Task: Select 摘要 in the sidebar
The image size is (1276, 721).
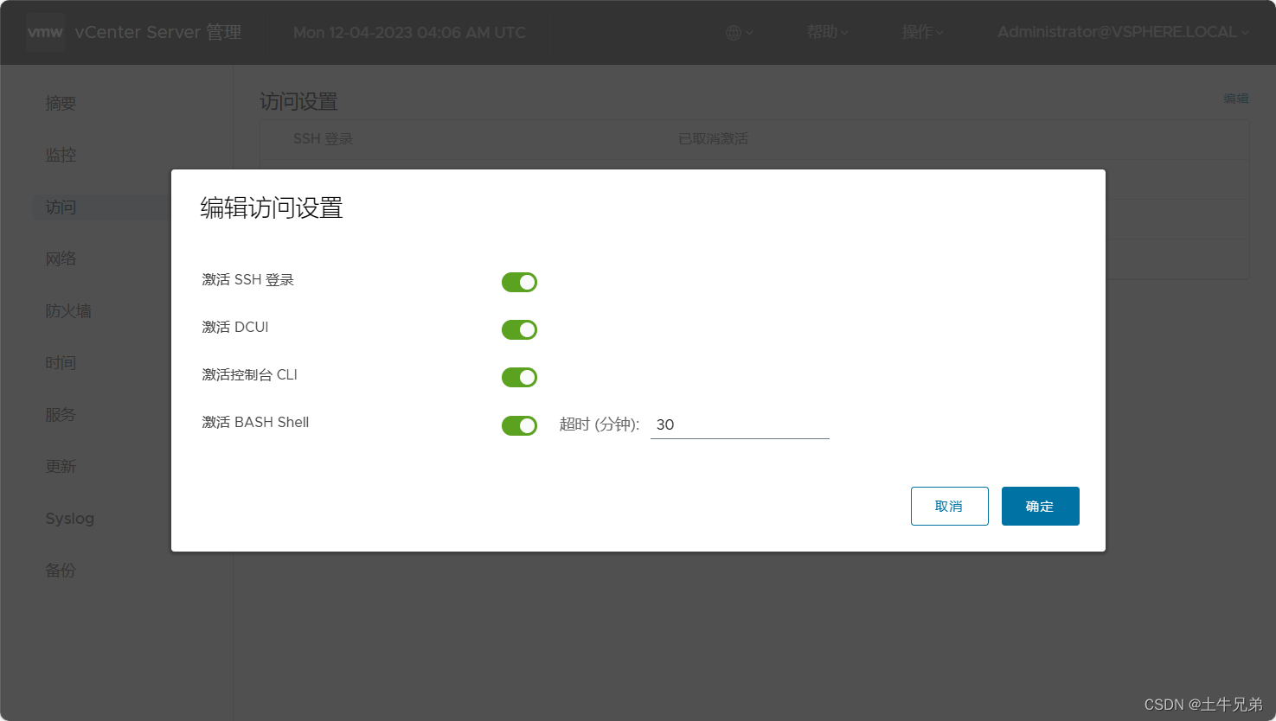Action: 60,103
